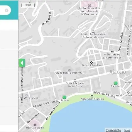The height and width of the screenshot is (132, 132).
Task: Click the Grand Hôtel Continental marker icon
Action: point(69,70)
